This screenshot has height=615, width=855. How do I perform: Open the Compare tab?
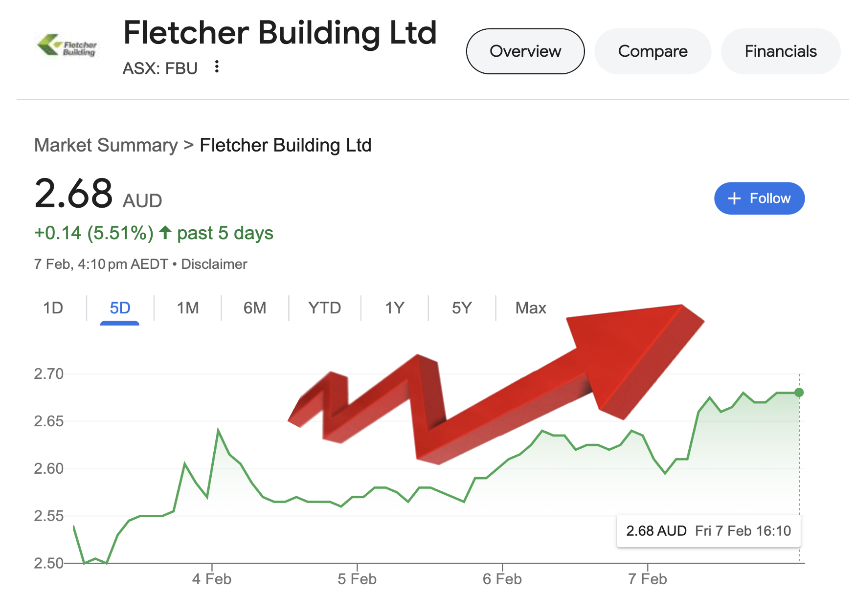(x=652, y=51)
